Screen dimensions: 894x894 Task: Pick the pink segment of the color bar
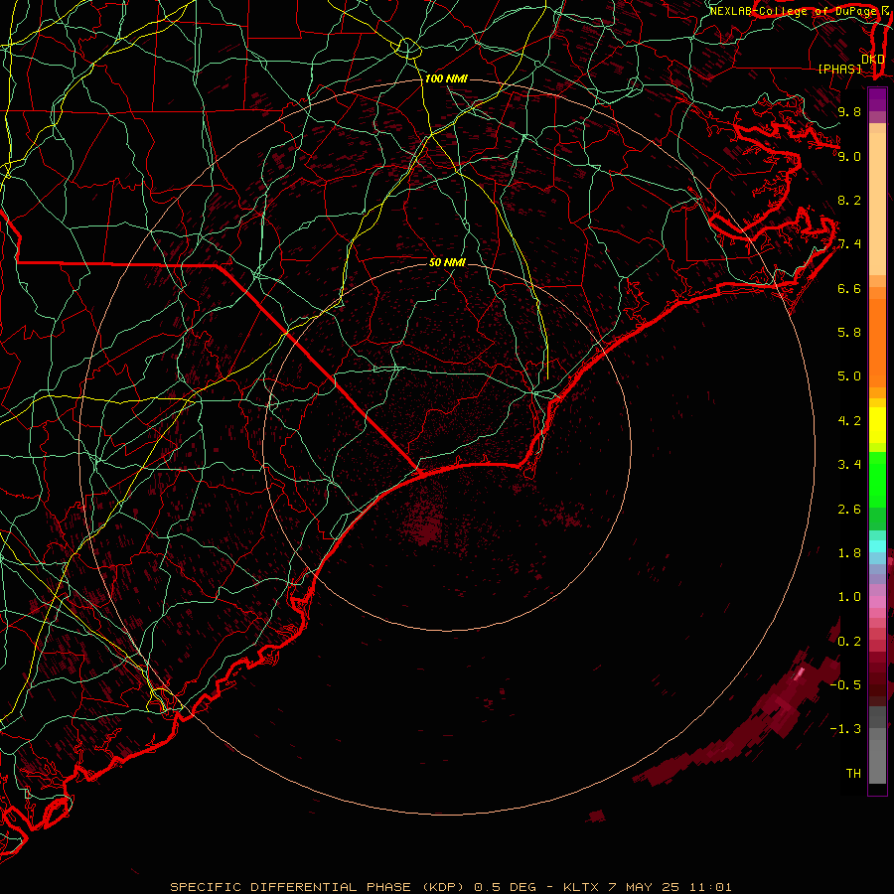pos(877,602)
